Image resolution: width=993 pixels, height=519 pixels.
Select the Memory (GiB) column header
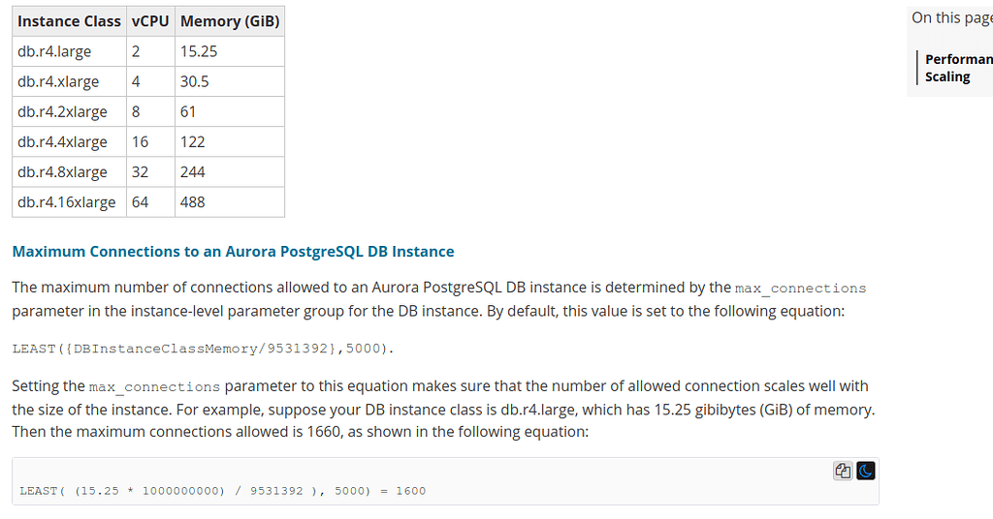pyautogui.click(x=230, y=21)
